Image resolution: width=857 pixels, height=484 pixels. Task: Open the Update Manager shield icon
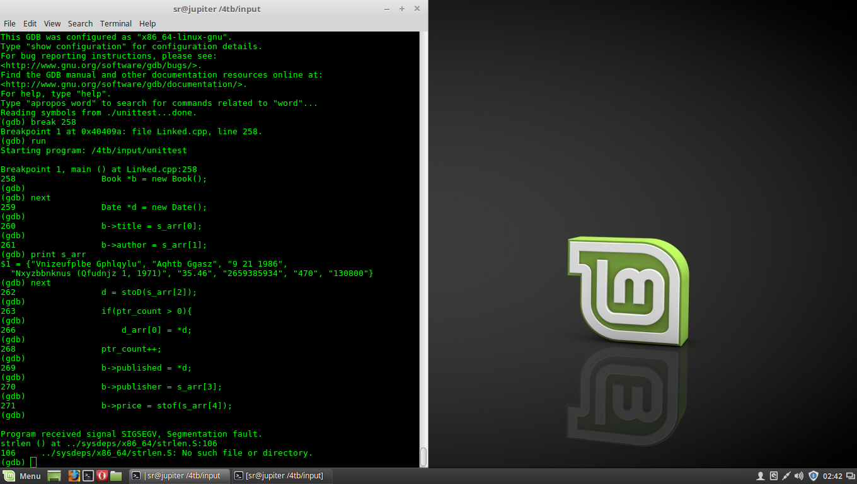(x=814, y=476)
